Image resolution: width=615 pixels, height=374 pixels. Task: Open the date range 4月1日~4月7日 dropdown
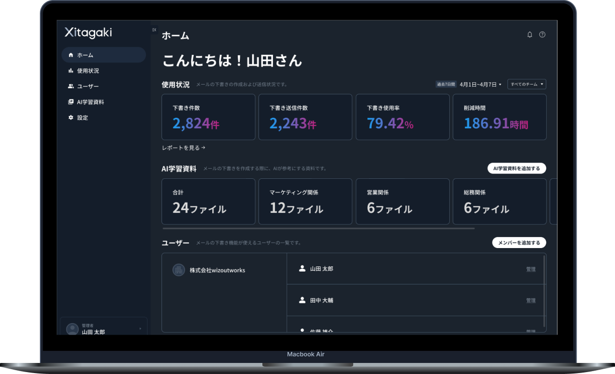pyautogui.click(x=480, y=84)
